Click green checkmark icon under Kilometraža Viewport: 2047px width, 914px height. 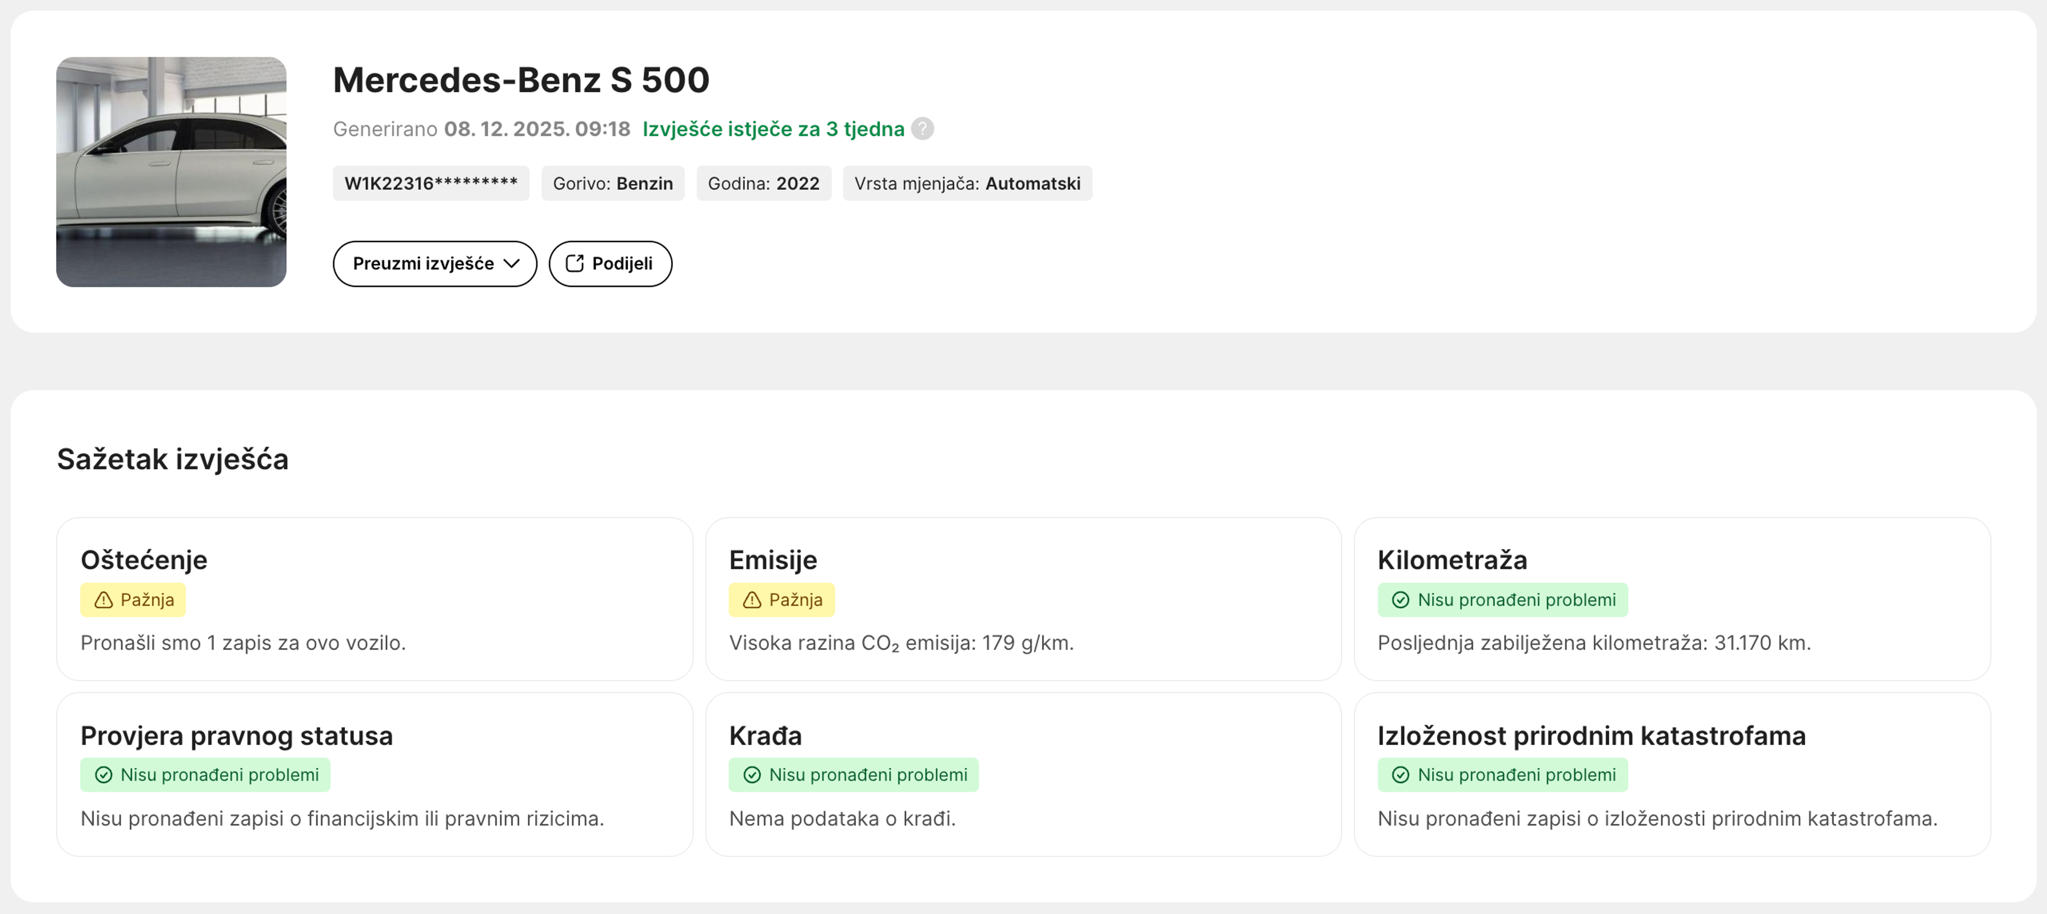coord(1400,600)
